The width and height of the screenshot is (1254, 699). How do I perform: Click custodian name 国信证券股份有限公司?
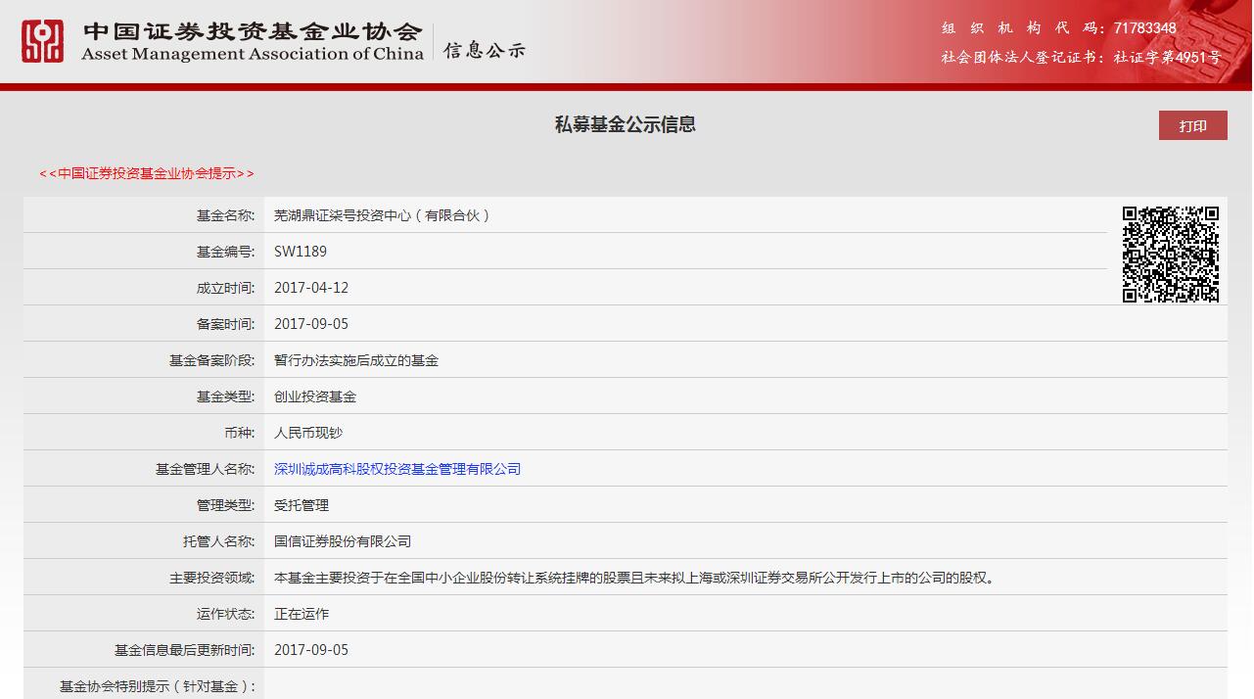(x=343, y=541)
